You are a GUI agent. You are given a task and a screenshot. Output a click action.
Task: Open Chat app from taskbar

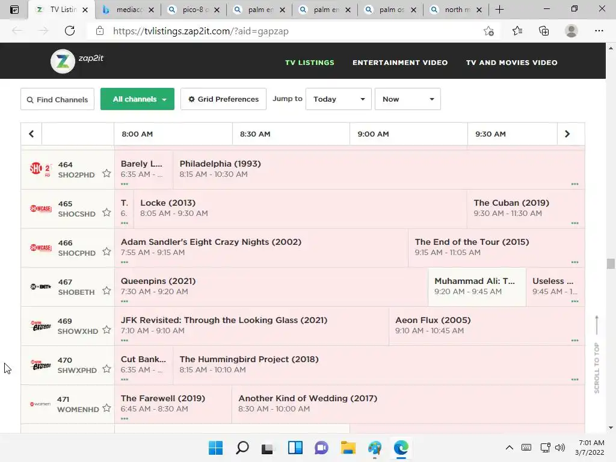coord(321,448)
